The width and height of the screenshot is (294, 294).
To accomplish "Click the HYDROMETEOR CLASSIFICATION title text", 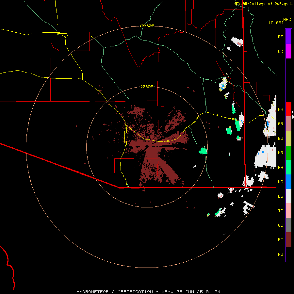I will point(115,292).
